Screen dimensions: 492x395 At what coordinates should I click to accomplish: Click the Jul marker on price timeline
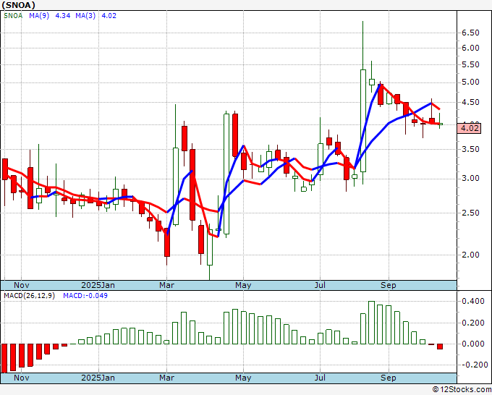tap(320, 285)
